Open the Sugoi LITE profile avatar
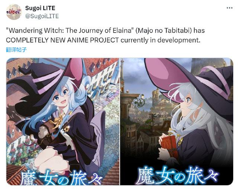Viewport: 238px width, 189px height. tap(14, 12)
